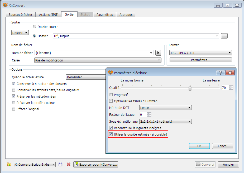Close the Paramètres d'écriture dialog
244x173 pixels.
tap(230, 73)
